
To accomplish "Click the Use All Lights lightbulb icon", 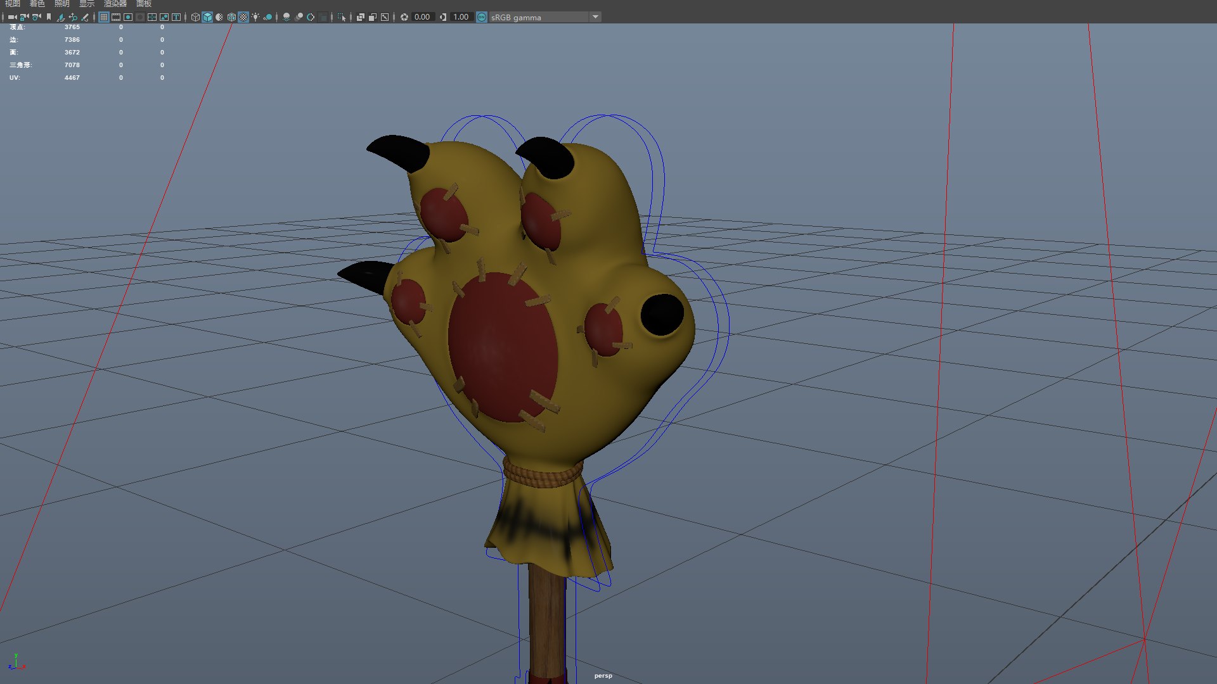I will [255, 17].
